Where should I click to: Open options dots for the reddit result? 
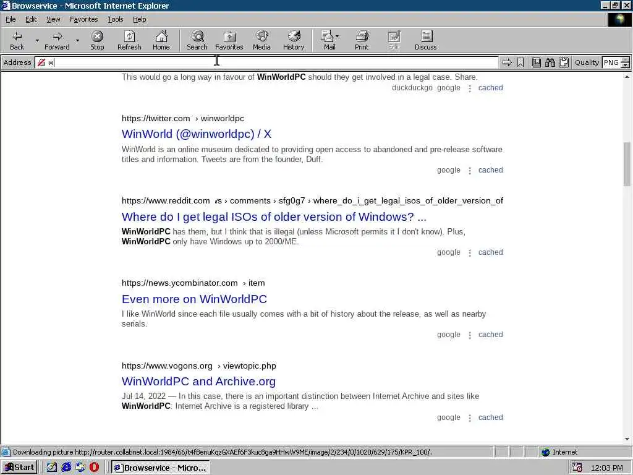tap(470, 253)
